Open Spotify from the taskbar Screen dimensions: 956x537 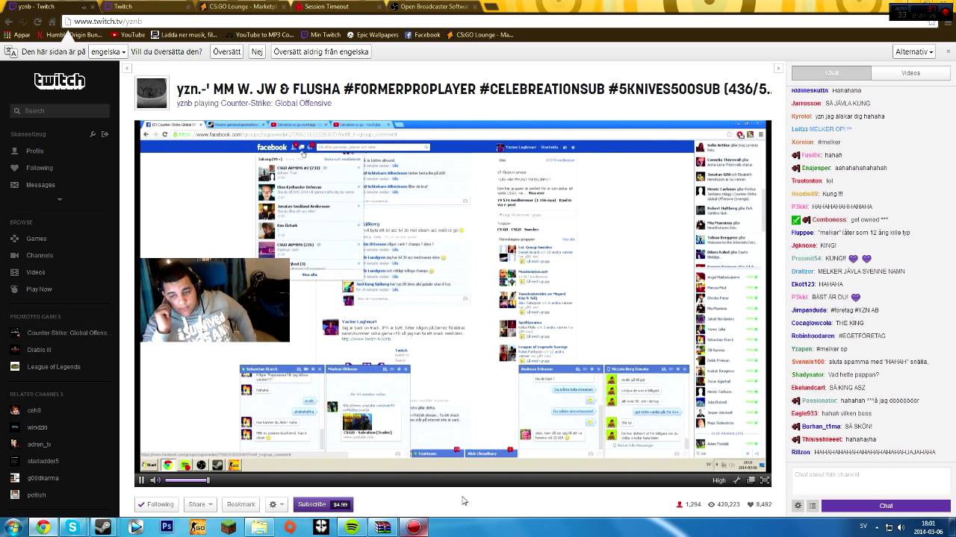352,527
